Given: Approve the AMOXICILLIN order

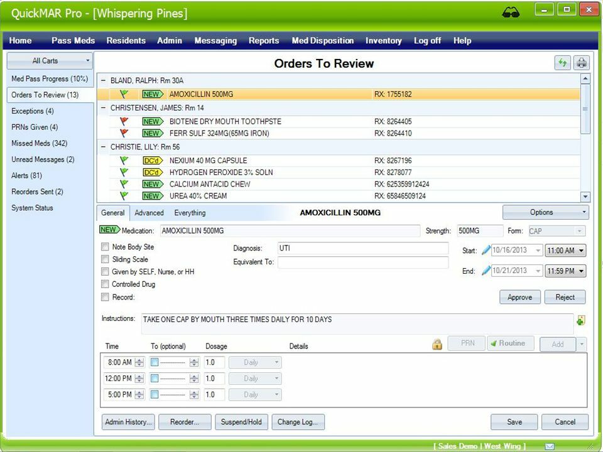Looking at the screenshot, I should [519, 296].
